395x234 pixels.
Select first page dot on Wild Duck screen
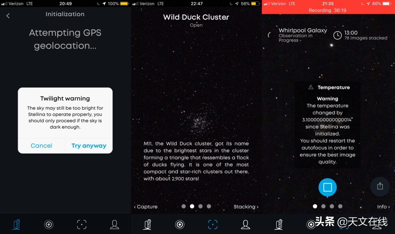[x=184, y=206]
